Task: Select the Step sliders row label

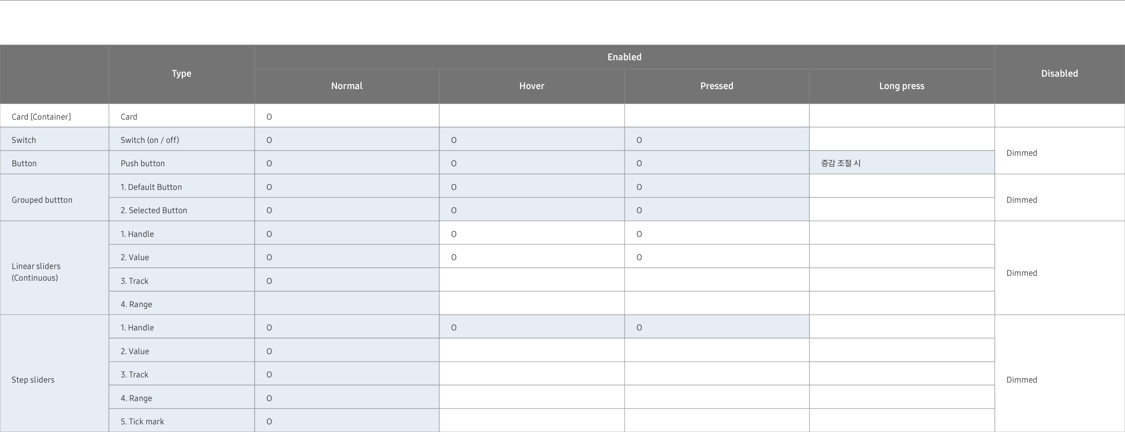Action: [x=33, y=380]
